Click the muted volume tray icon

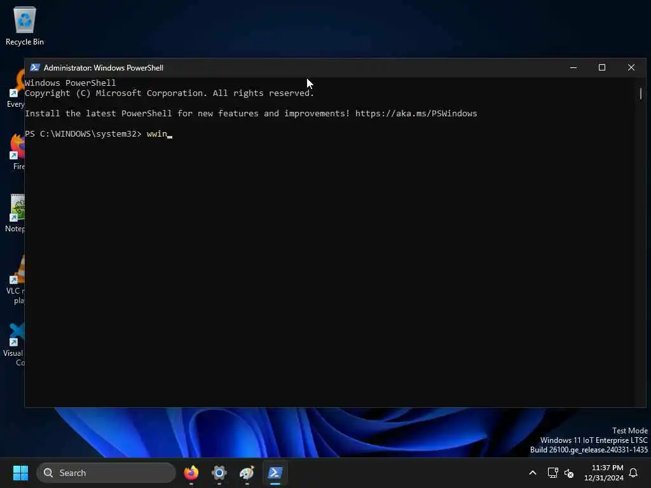click(569, 473)
